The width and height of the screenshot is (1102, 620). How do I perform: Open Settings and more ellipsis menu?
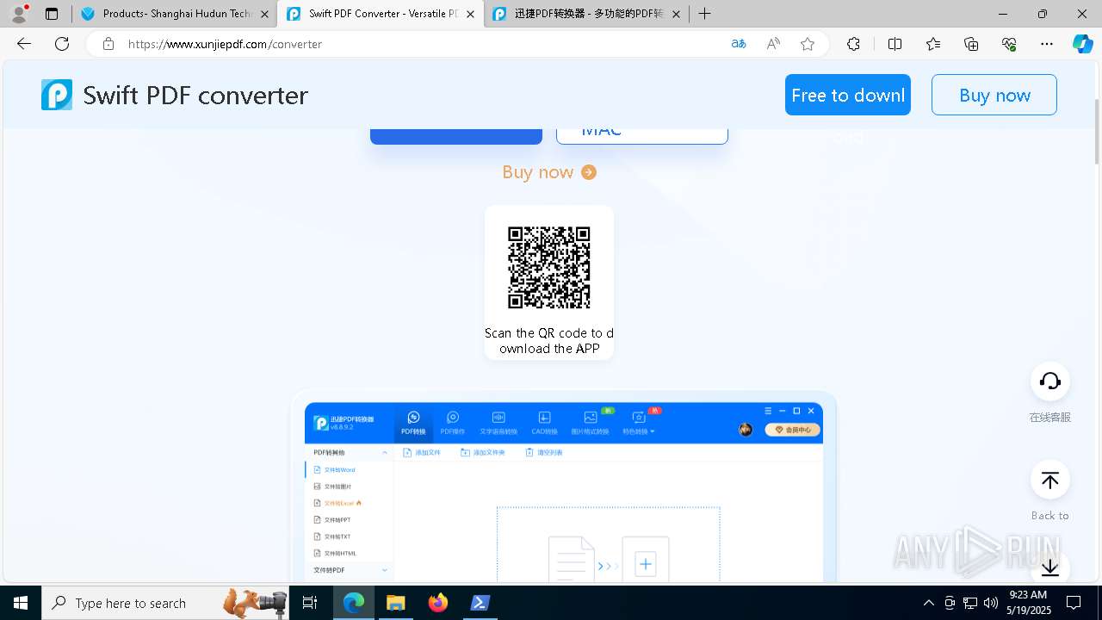tap(1047, 44)
